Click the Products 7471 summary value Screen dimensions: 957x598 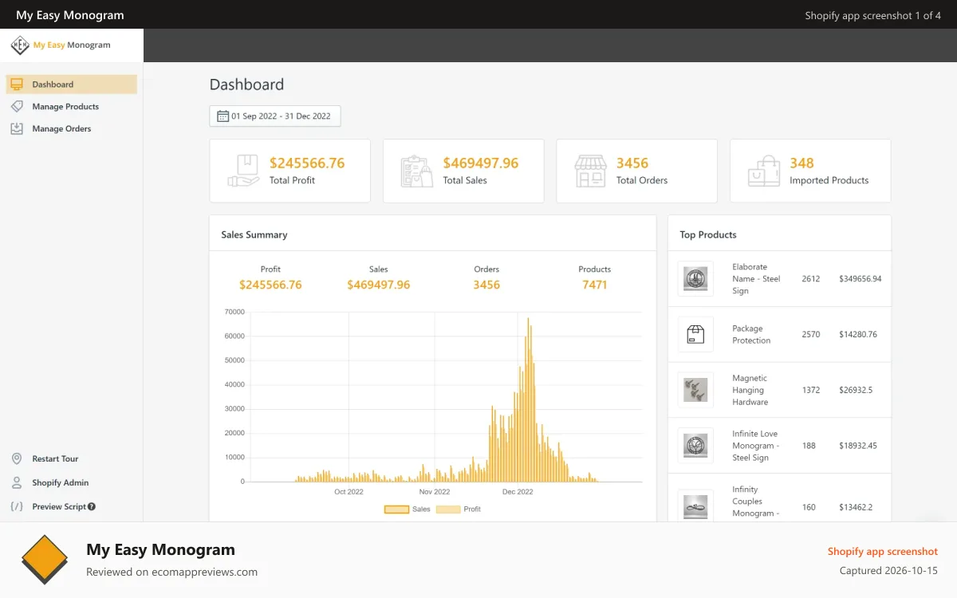tap(595, 285)
